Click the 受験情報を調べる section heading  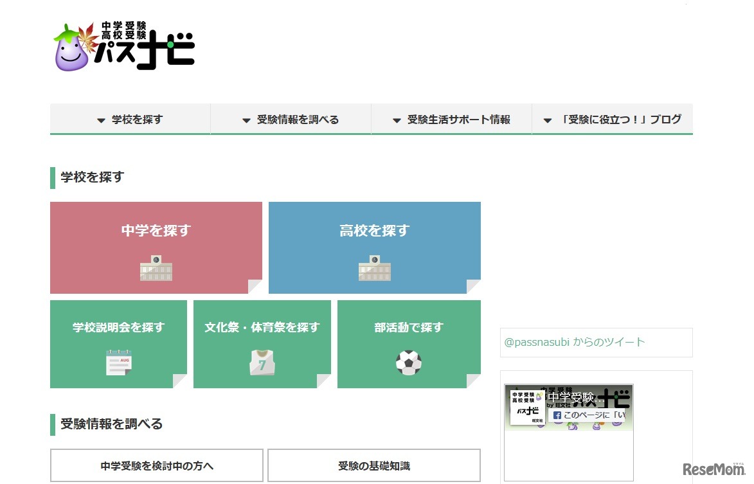click(112, 424)
